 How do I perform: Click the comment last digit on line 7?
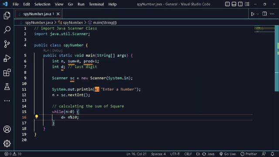point(82,67)
